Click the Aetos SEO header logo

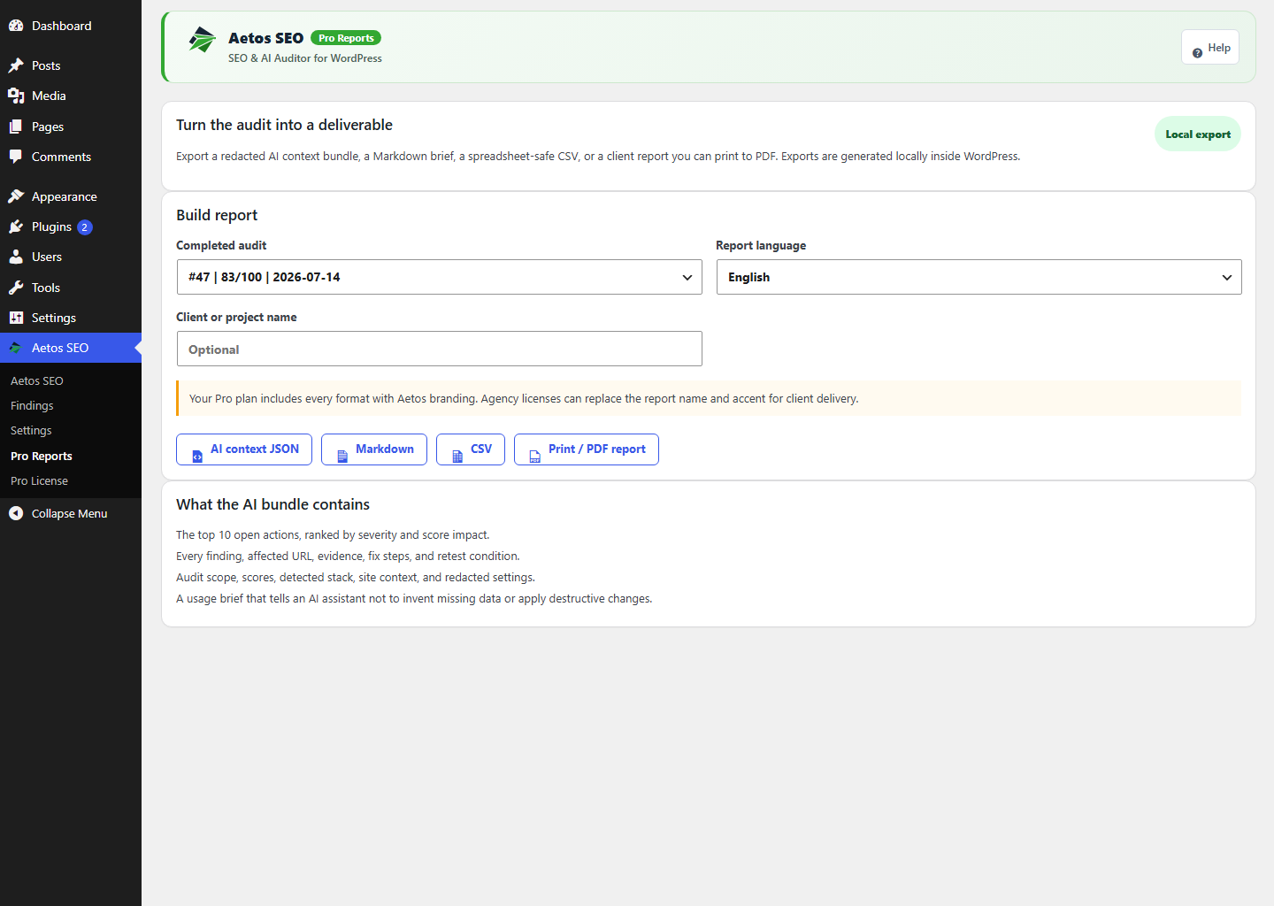tap(202, 39)
